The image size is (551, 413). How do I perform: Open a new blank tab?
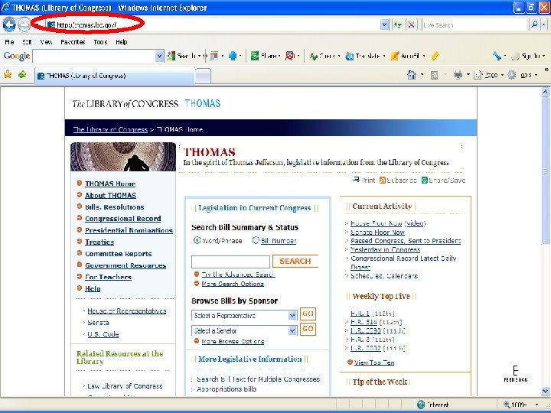pos(203,76)
